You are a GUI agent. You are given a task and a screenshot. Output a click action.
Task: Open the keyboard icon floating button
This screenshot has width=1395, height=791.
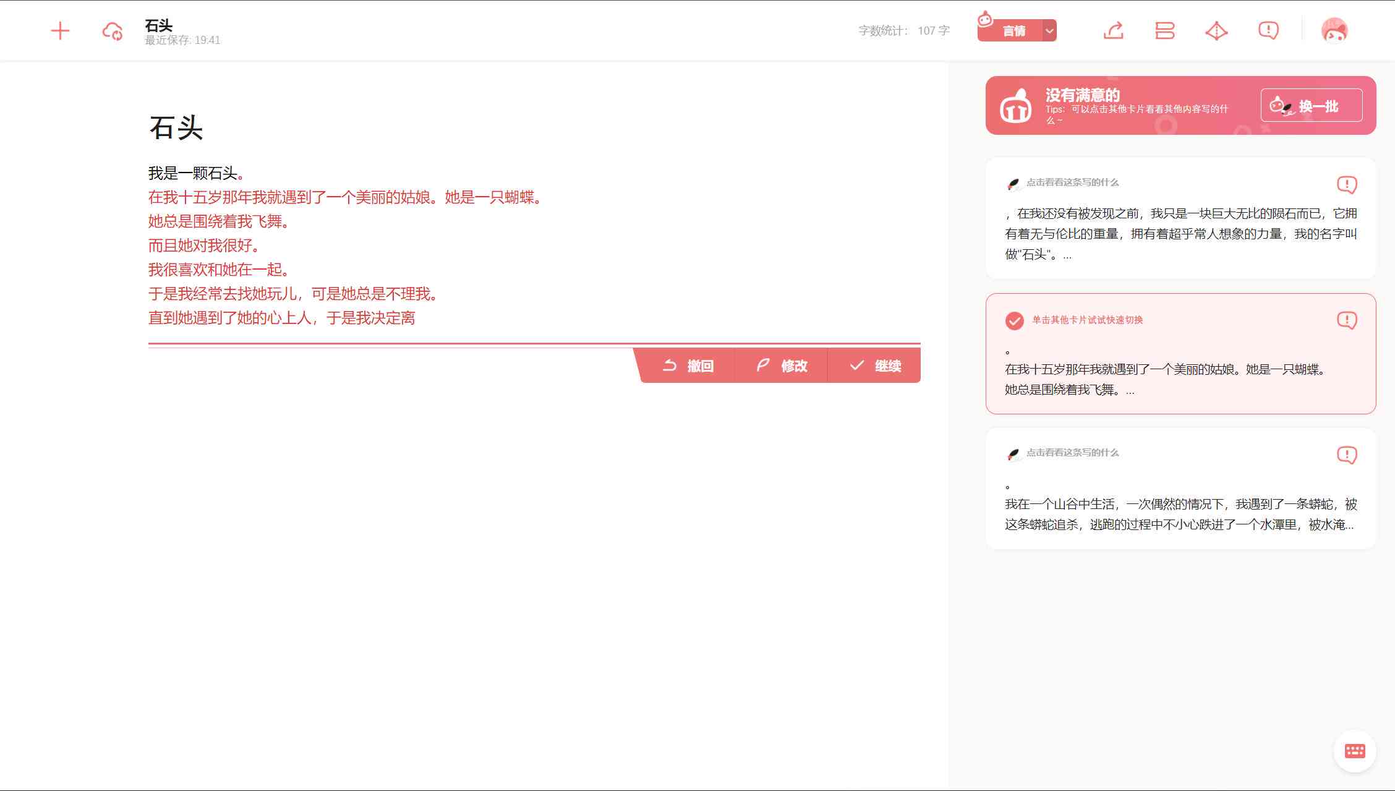click(x=1355, y=751)
